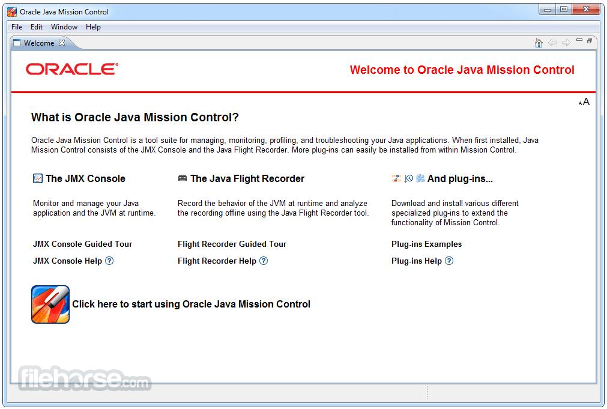
Task: Click the back navigation arrow icon
Action: point(552,43)
